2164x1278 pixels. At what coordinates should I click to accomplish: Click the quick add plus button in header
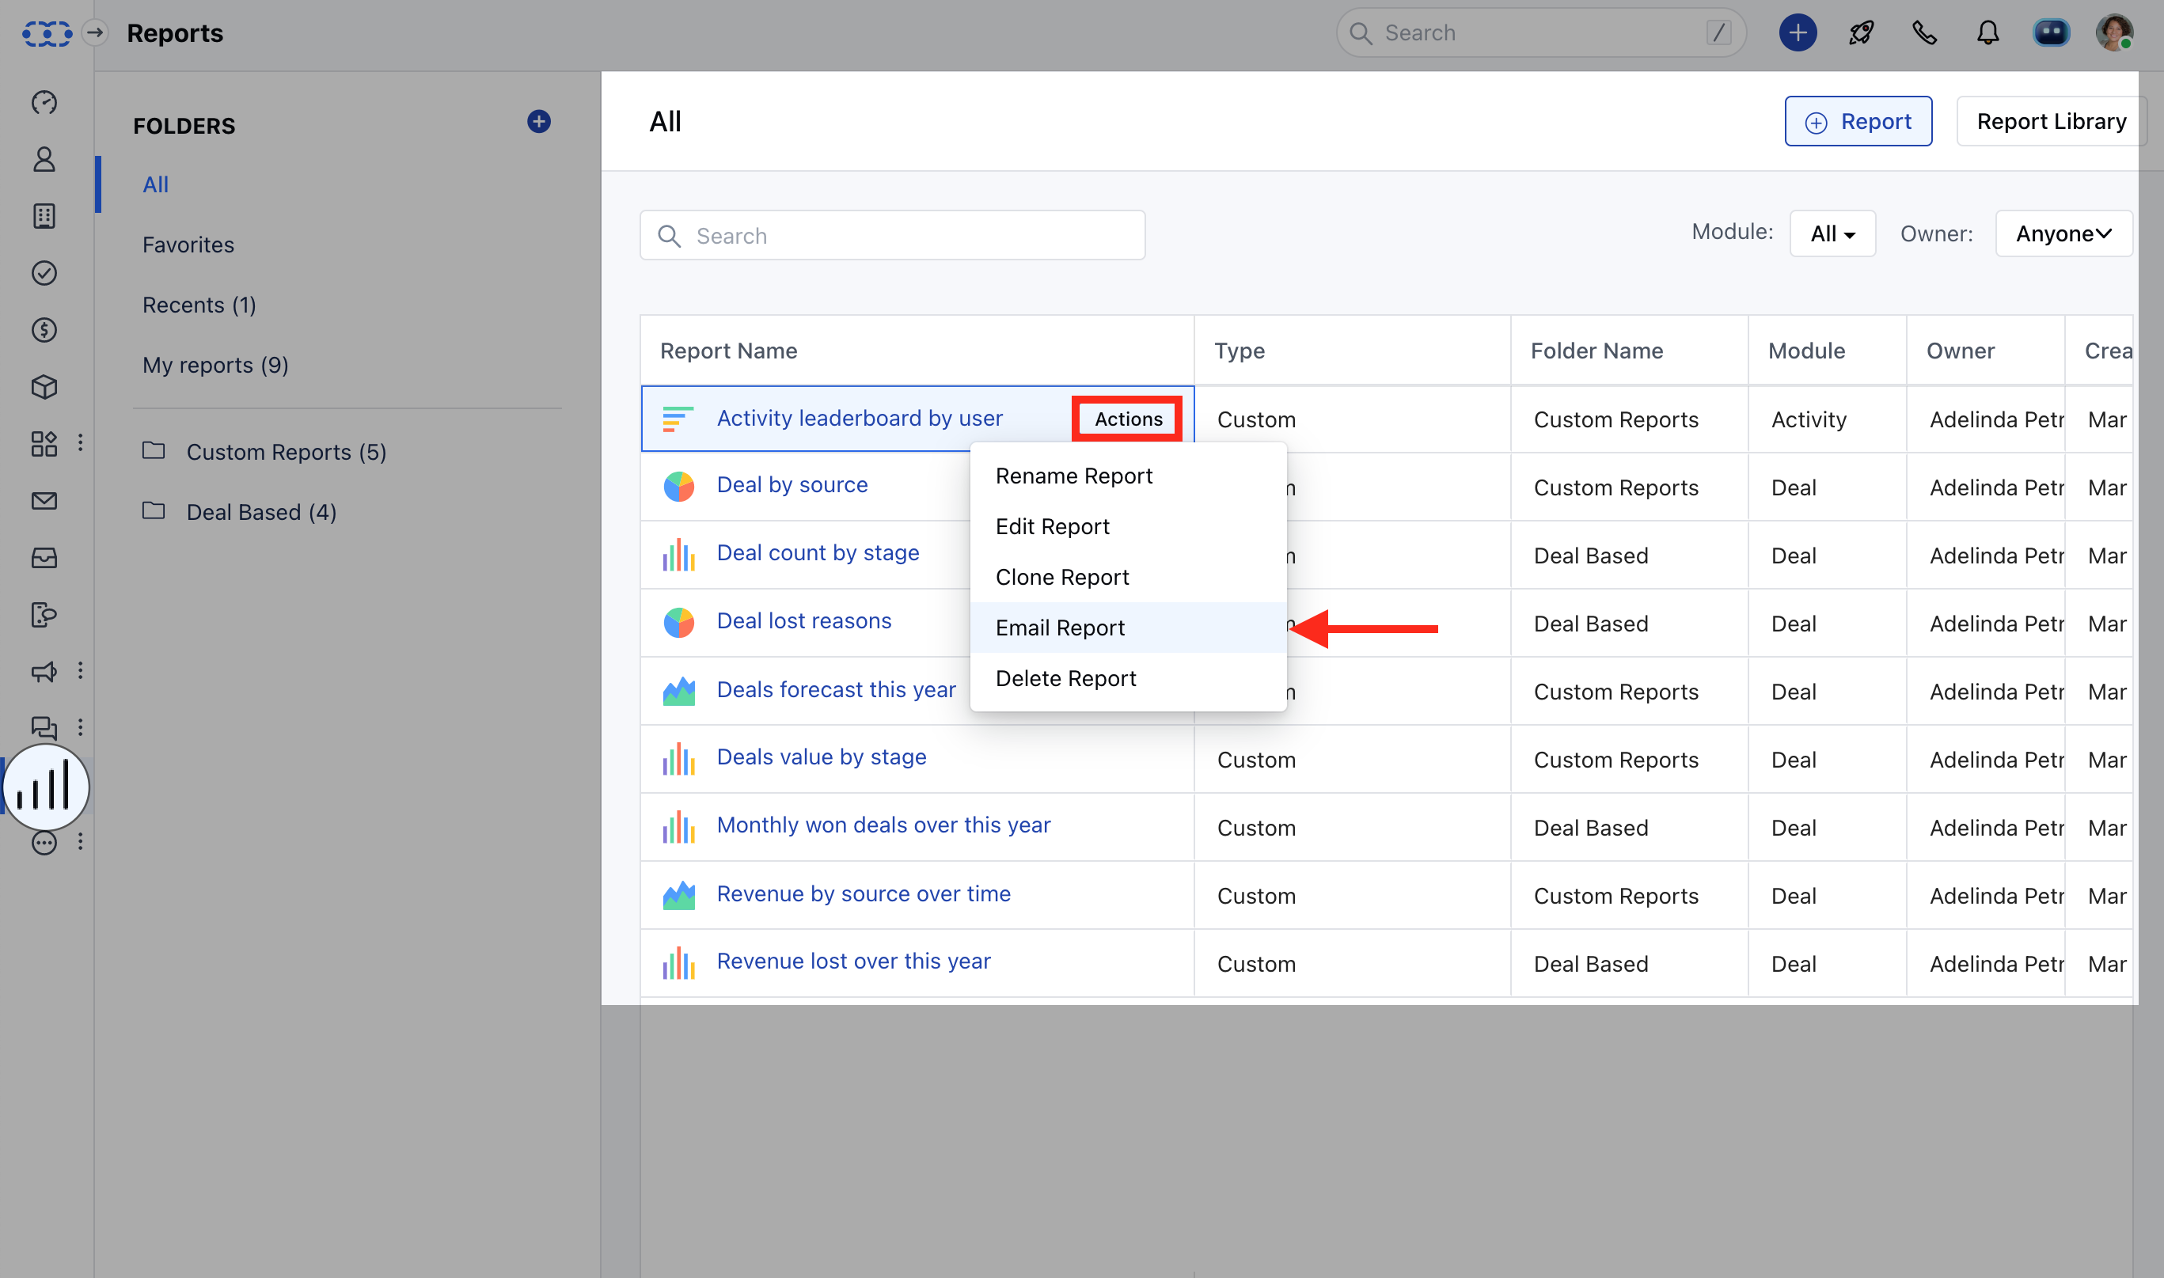tap(1798, 32)
